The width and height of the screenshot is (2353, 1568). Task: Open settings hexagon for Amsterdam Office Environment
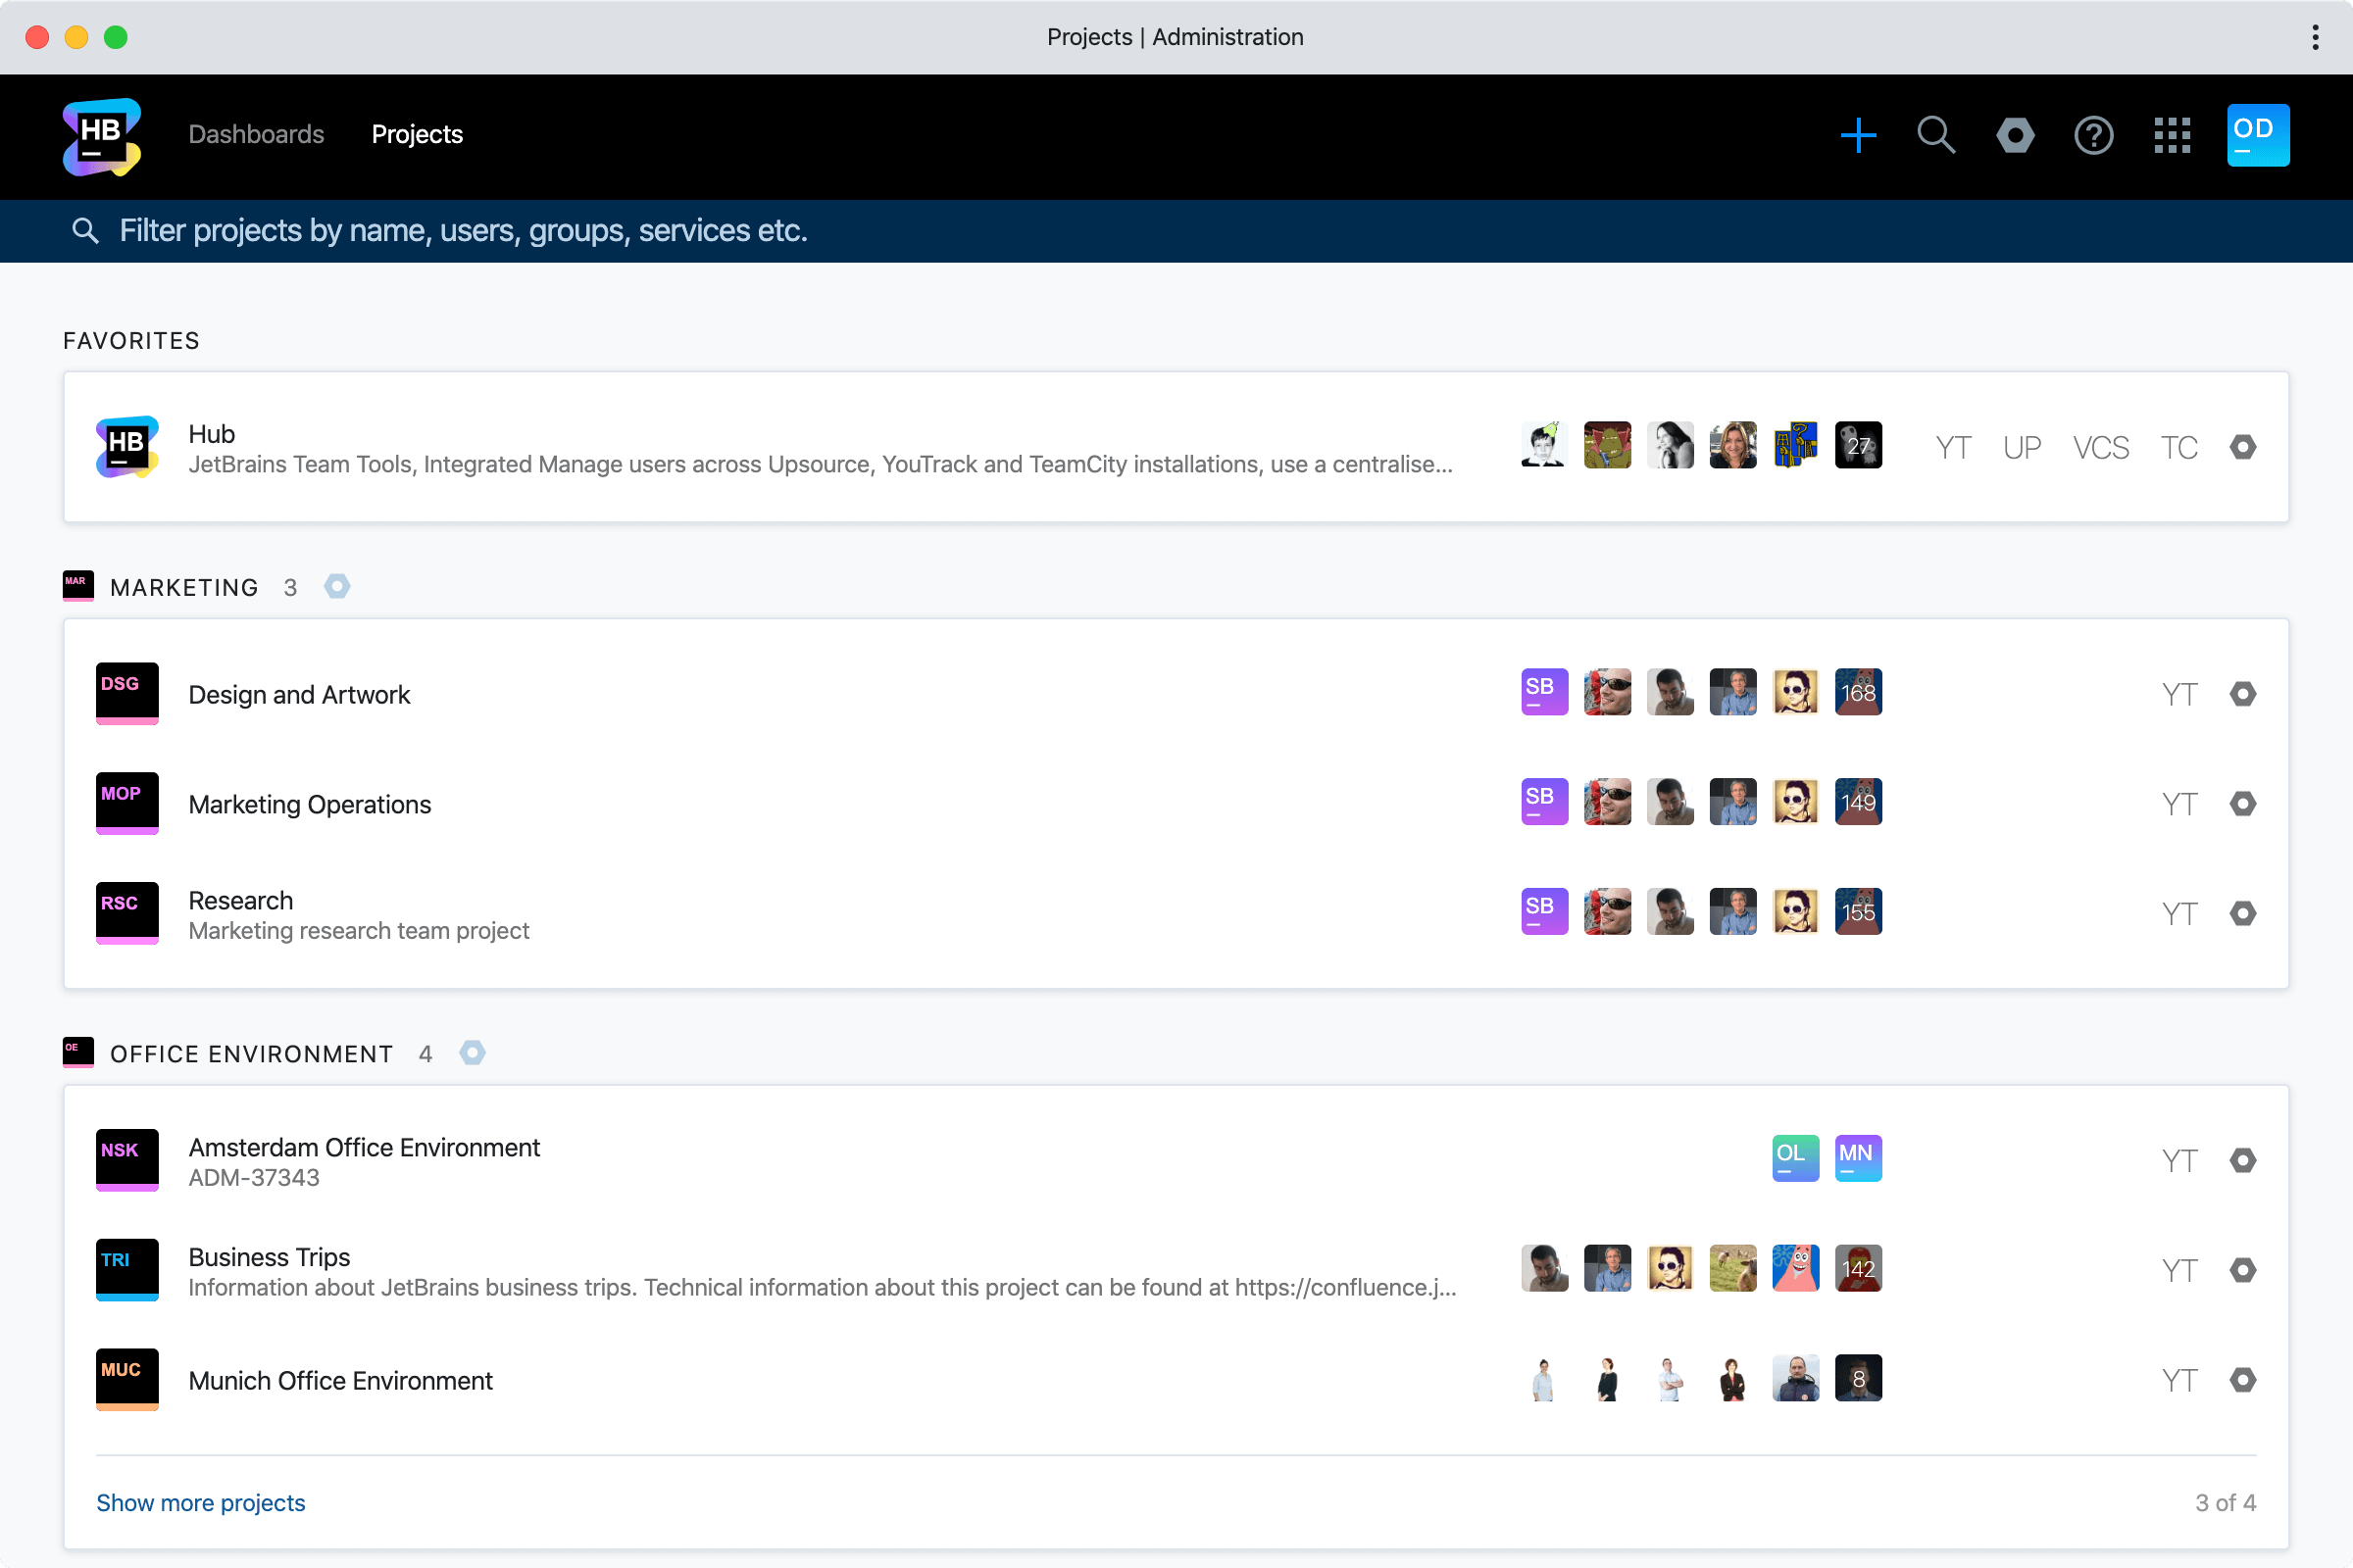2243,1161
